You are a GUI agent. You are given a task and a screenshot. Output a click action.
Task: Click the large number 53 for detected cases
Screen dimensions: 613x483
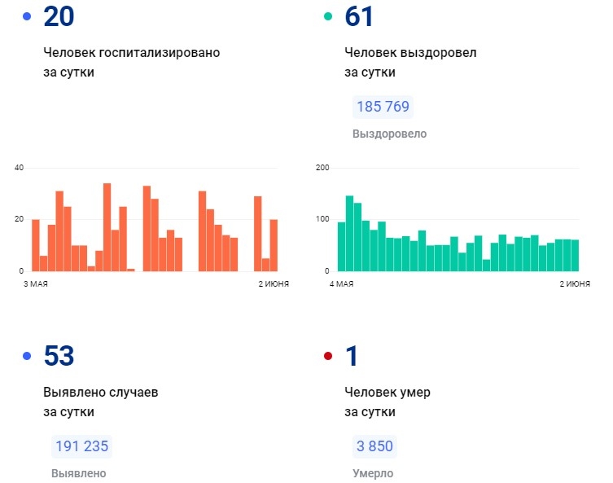click(59, 356)
